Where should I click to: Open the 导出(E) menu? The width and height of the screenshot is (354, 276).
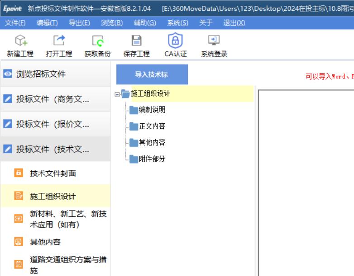click(79, 23)
